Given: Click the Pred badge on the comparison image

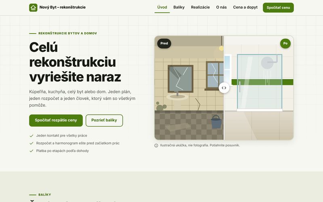Looking at the screenshot, I should [164, 44].
